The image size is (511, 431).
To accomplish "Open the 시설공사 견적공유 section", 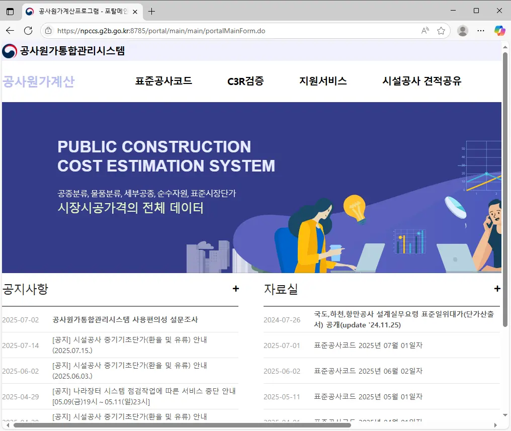I will (421, 81).
